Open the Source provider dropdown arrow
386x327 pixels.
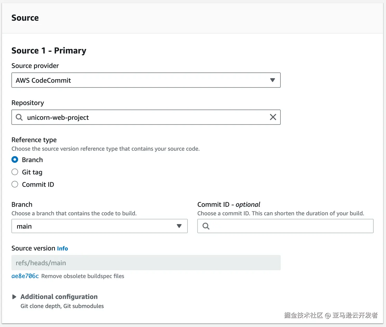pyautogui.click(x=272, y=80)
